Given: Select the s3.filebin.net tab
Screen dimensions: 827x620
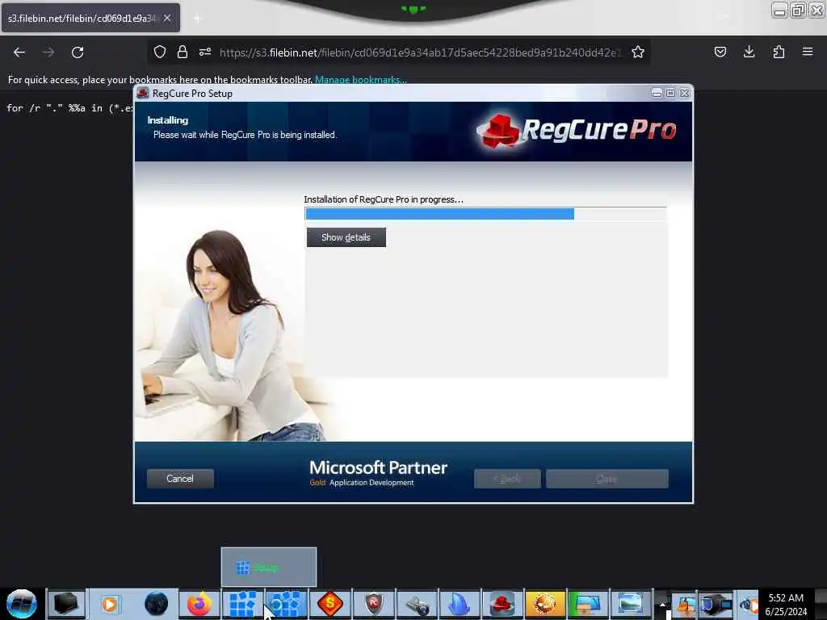Looking at the screenshot, I should [x=90, y=18].
